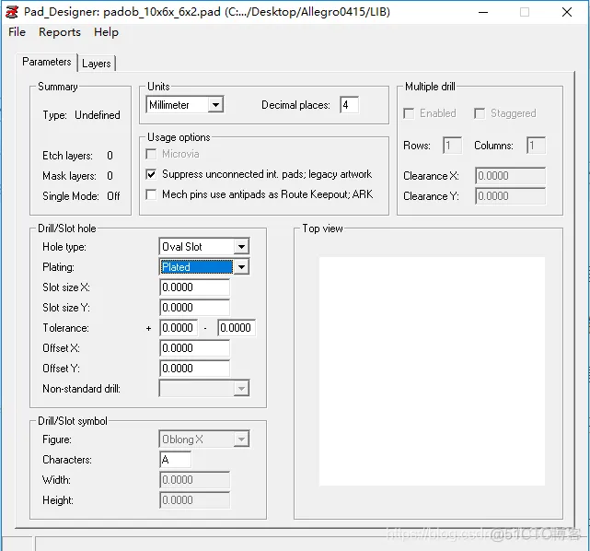The image size is (590, 551).
Task: Enable Mech pins use antipads as Route Keepout
Action: click(x=151, y=194)
